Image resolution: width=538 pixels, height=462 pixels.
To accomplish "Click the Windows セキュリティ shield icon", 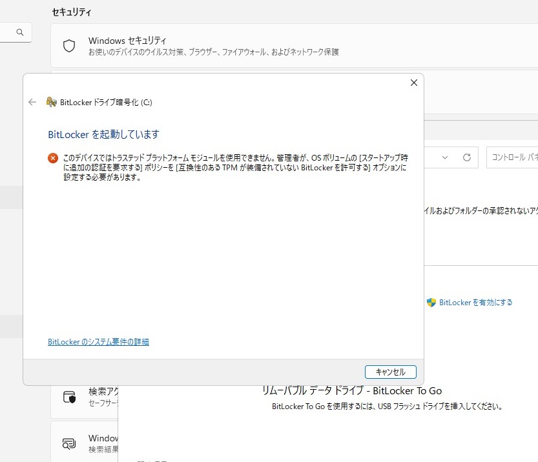I will click(x=69, y=46).
